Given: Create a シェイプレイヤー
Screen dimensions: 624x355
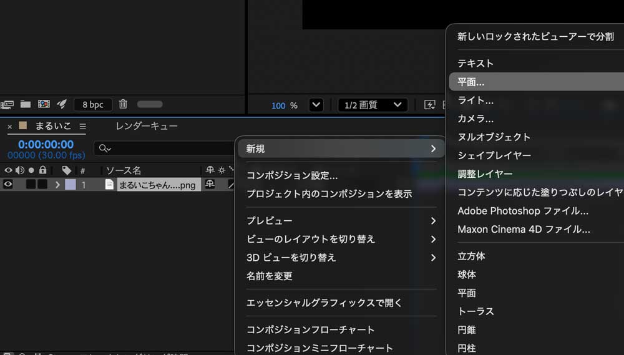Looking at the screenshot, I should coord(494,155).
